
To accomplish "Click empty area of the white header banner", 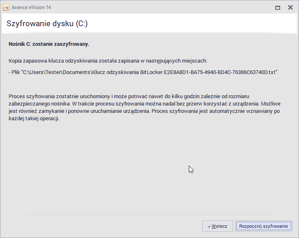I will point(191,23).
